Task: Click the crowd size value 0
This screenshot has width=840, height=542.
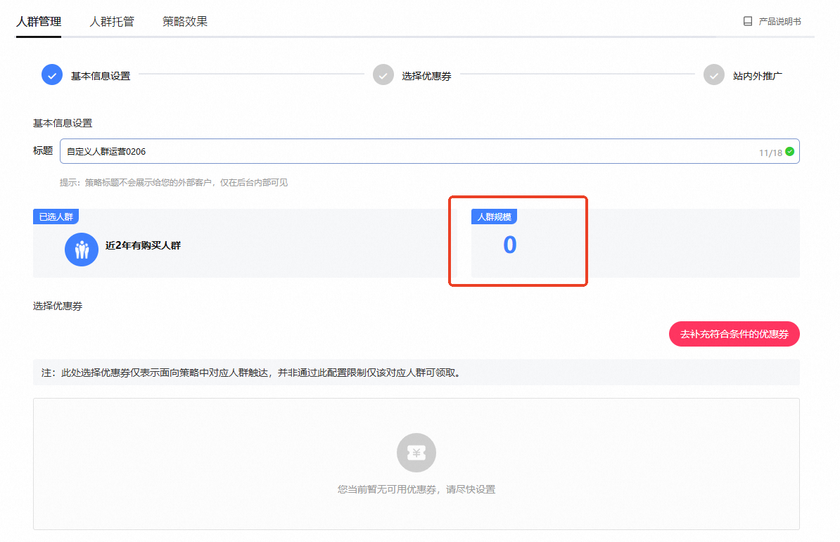Action: click(x=509, y=245)
